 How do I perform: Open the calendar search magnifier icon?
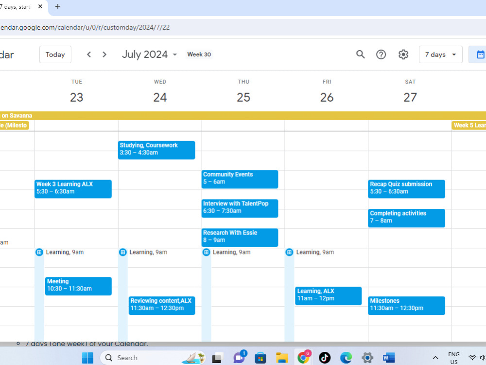[360, 55]
